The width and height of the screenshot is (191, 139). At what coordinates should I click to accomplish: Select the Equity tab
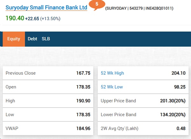point(14,39)
